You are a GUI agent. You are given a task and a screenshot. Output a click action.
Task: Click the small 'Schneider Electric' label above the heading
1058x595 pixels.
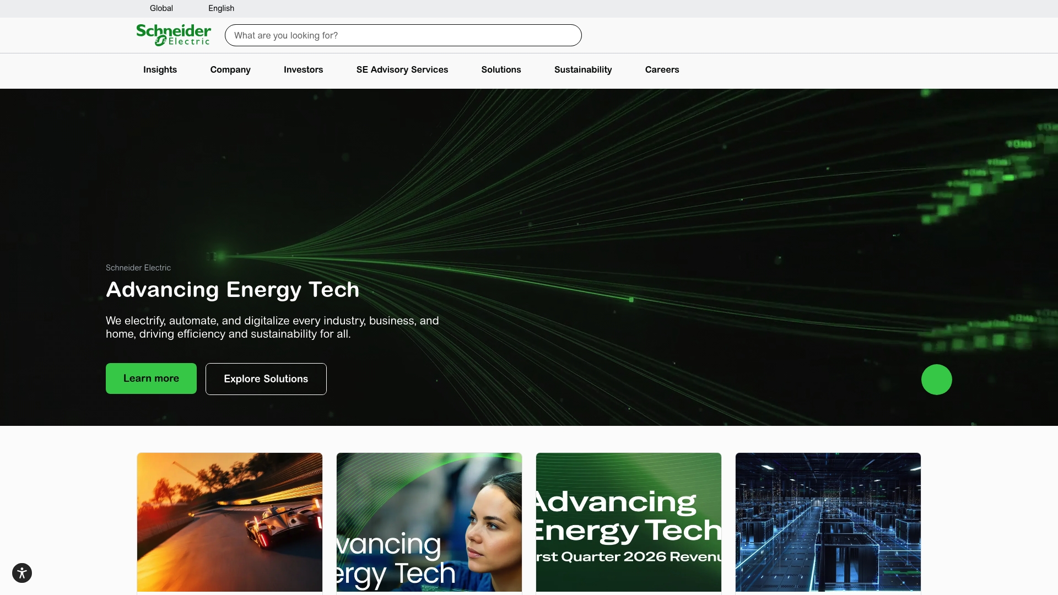138,268
